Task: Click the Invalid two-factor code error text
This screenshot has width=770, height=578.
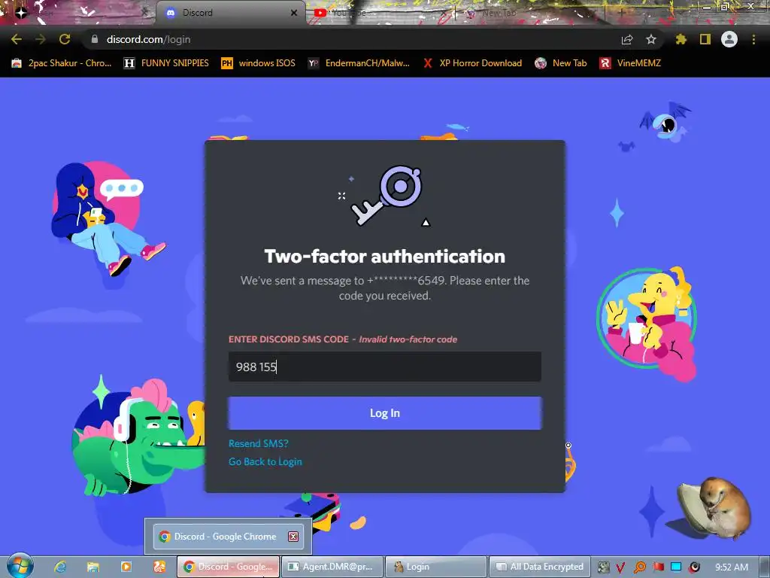Action: pos(408,339)
